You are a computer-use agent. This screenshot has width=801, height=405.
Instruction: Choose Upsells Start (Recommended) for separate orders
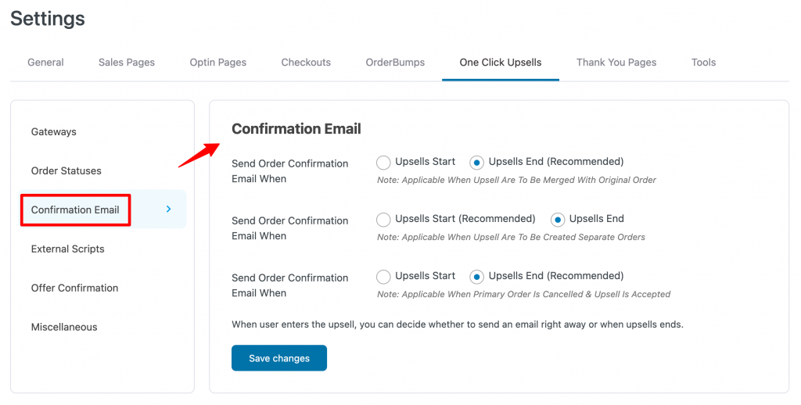383,220
